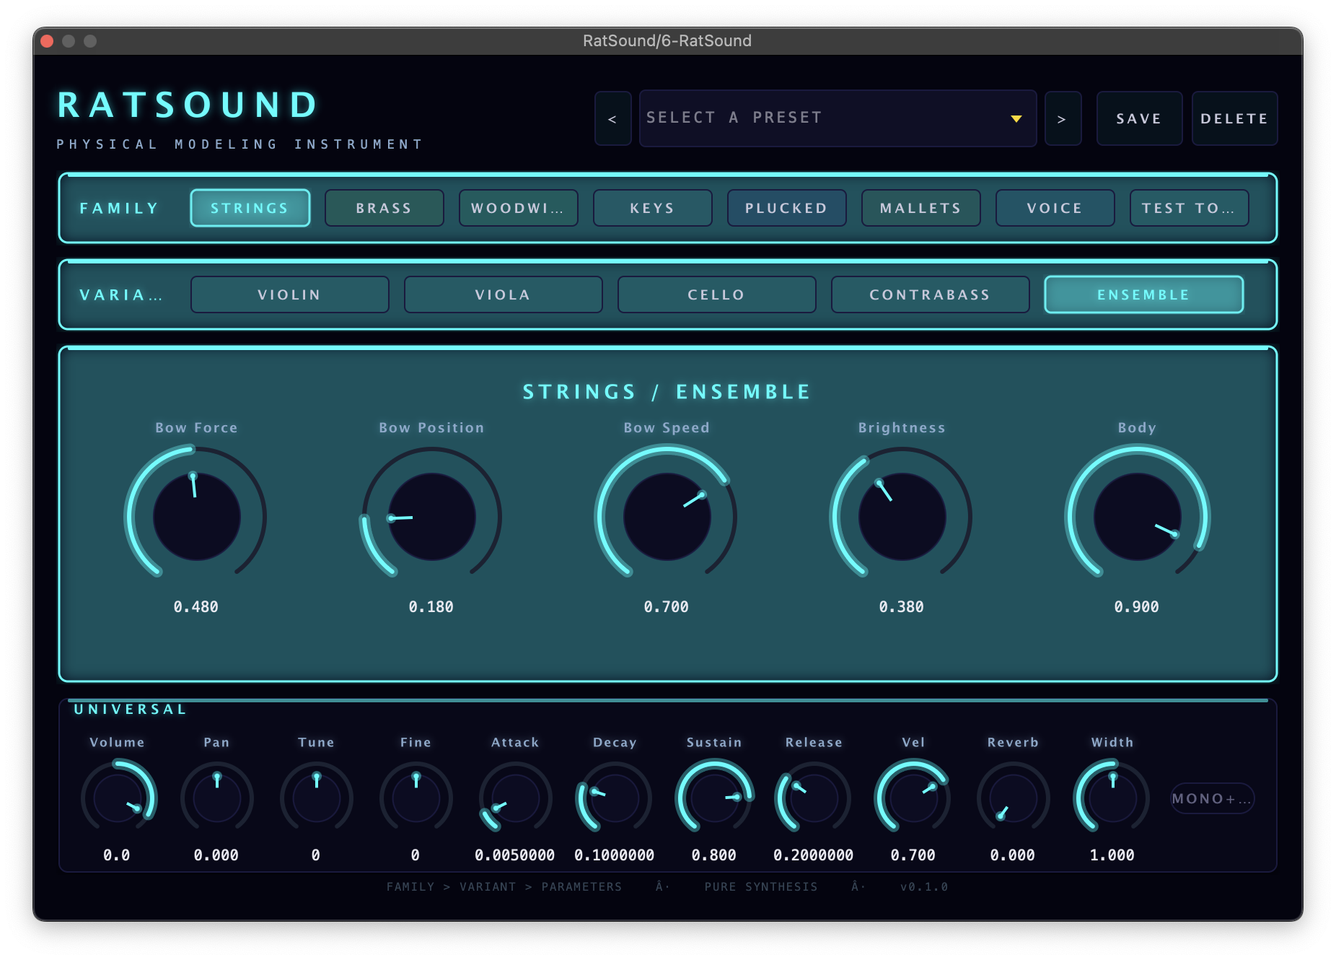
Task: Click the Attack value 0.0050000
Action: pyautogui.click(x=515, y=855)
